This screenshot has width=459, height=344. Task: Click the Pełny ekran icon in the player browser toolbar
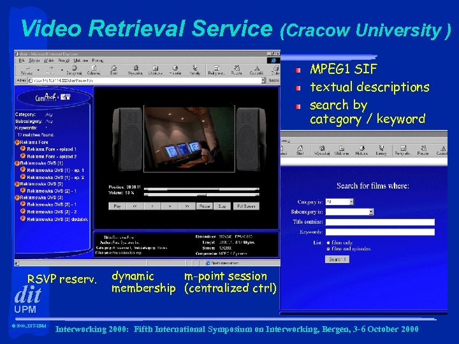[x=216, y=70]
